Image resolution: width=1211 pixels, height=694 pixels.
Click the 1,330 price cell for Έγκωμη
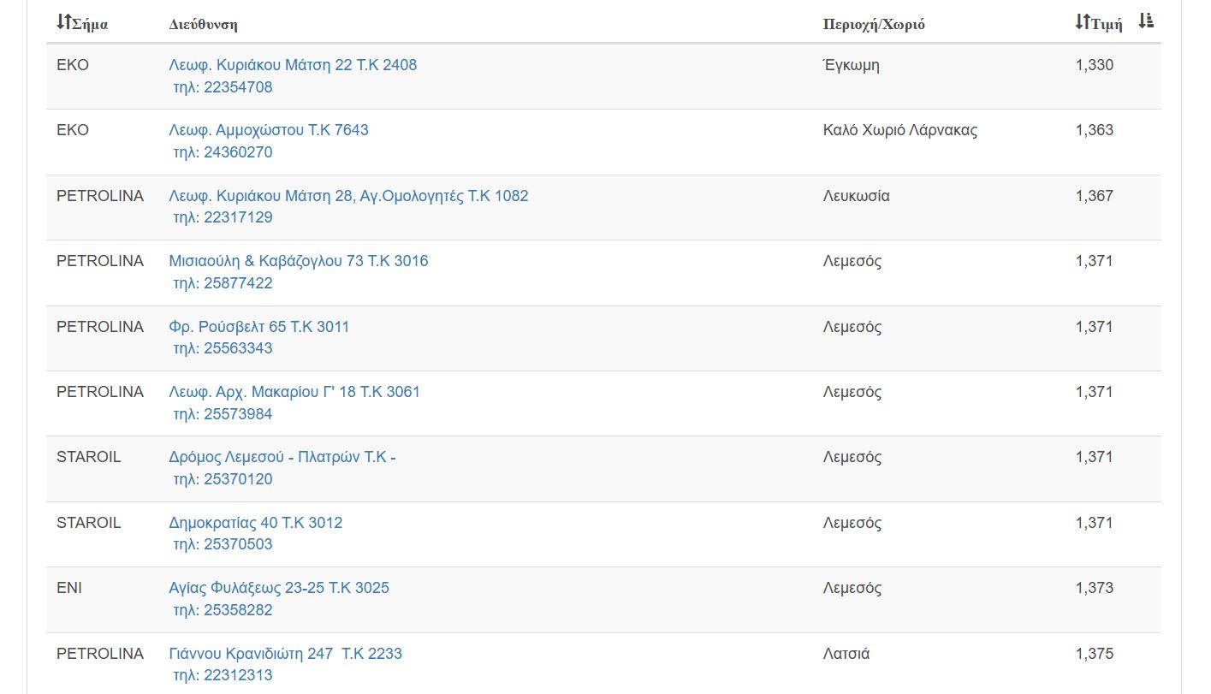(x=1094, y=65)
